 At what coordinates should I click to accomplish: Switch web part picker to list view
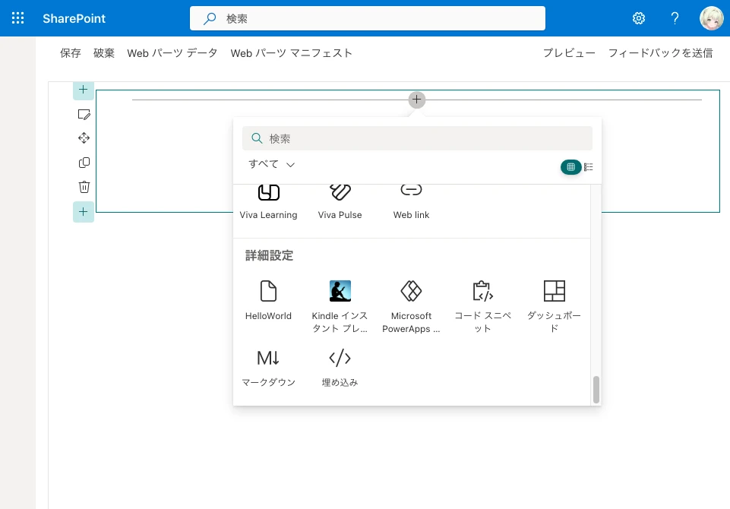point(589,167)
